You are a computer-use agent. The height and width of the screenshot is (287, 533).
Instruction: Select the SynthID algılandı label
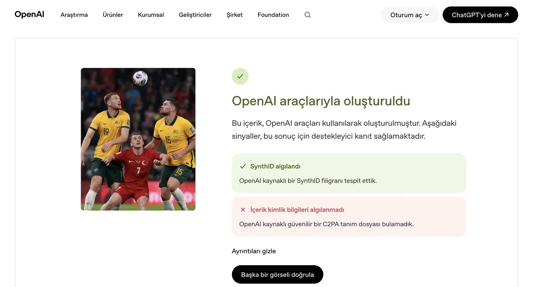pos(275,166)
